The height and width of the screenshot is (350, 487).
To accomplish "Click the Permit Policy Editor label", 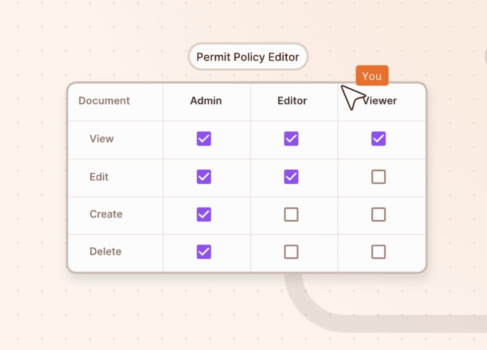I will click(x=248, y=57).
